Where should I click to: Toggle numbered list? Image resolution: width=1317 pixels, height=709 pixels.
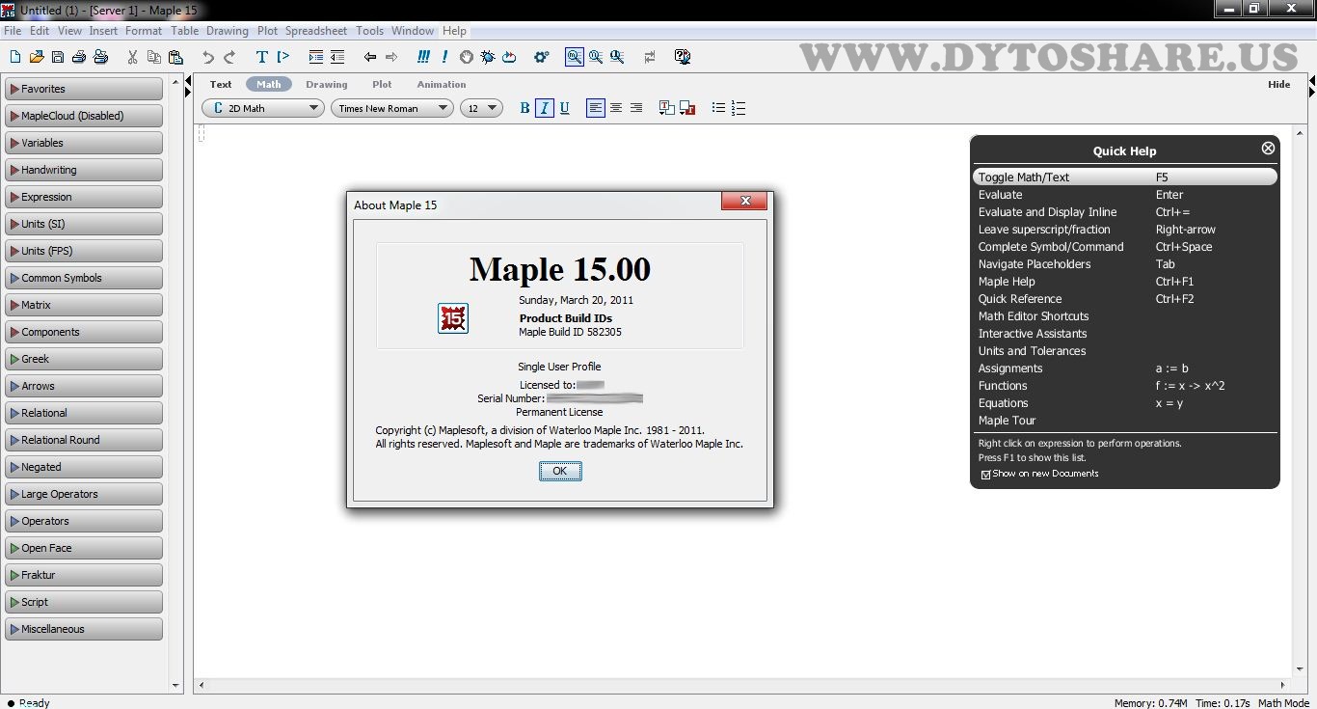click(739, 108)
